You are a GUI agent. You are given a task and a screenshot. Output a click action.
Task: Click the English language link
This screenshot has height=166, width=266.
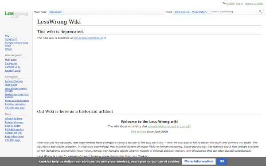231,4
